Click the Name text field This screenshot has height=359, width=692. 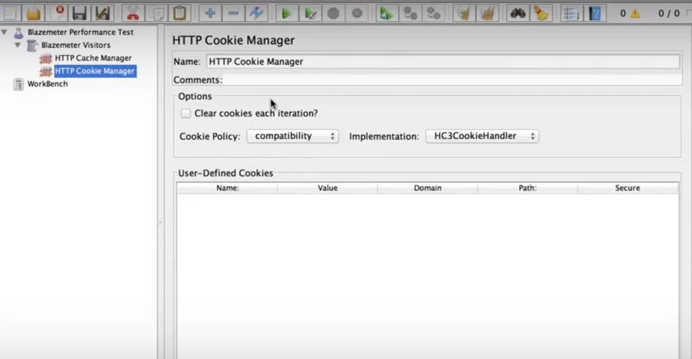[443, 62]
